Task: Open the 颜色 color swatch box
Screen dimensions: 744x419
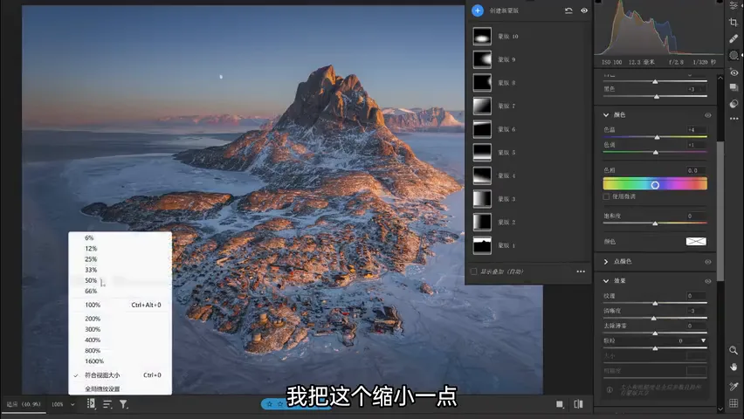Action: [696, 242]
